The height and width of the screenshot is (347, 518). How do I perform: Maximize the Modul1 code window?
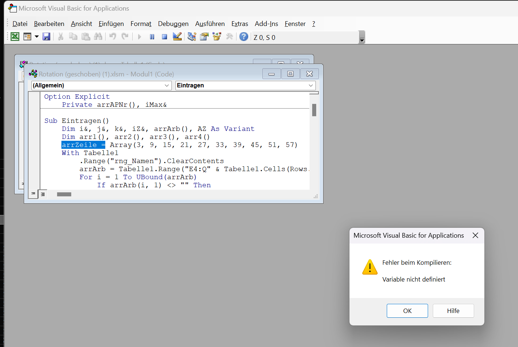click(x=291, y=74)
